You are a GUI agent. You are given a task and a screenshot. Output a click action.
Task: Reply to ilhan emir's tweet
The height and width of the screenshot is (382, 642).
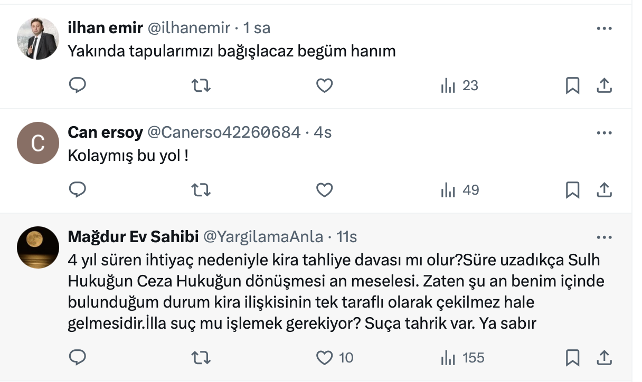point(78,85)
